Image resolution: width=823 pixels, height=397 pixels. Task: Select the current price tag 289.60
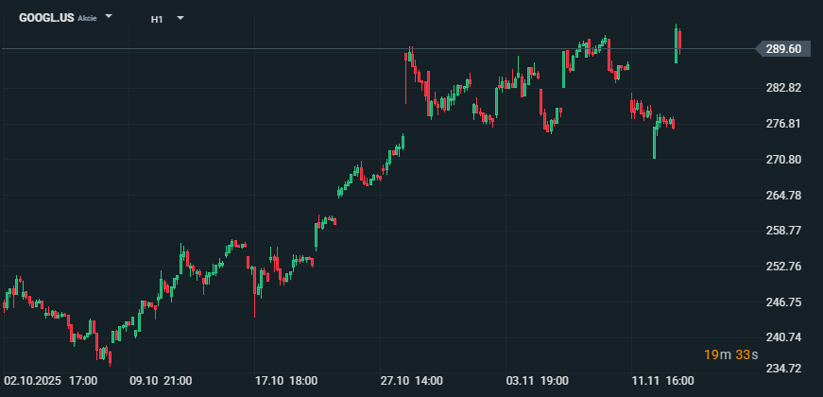point(782,49)
